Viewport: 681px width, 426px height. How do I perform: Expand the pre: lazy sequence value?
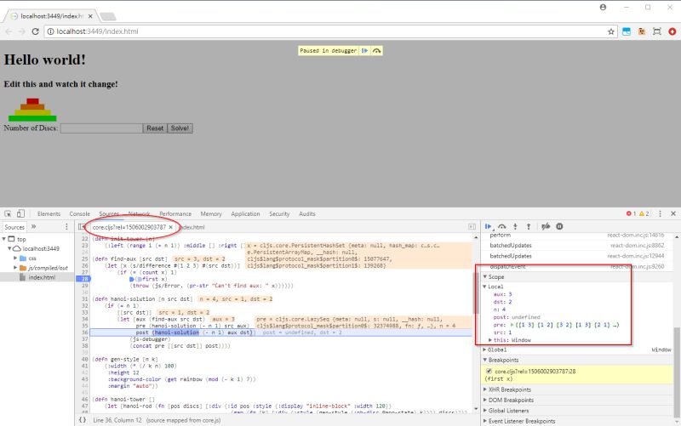[x=512, y=325]
